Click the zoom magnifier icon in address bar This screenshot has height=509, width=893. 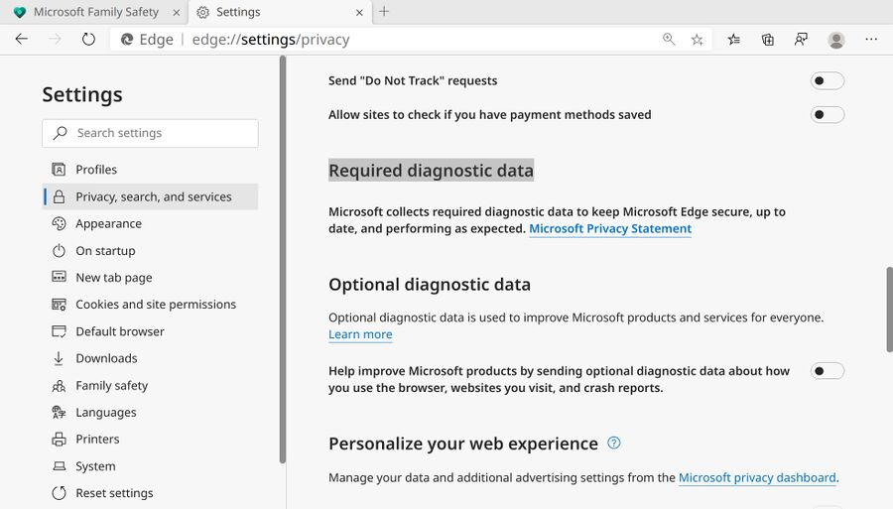pos(669,40)
